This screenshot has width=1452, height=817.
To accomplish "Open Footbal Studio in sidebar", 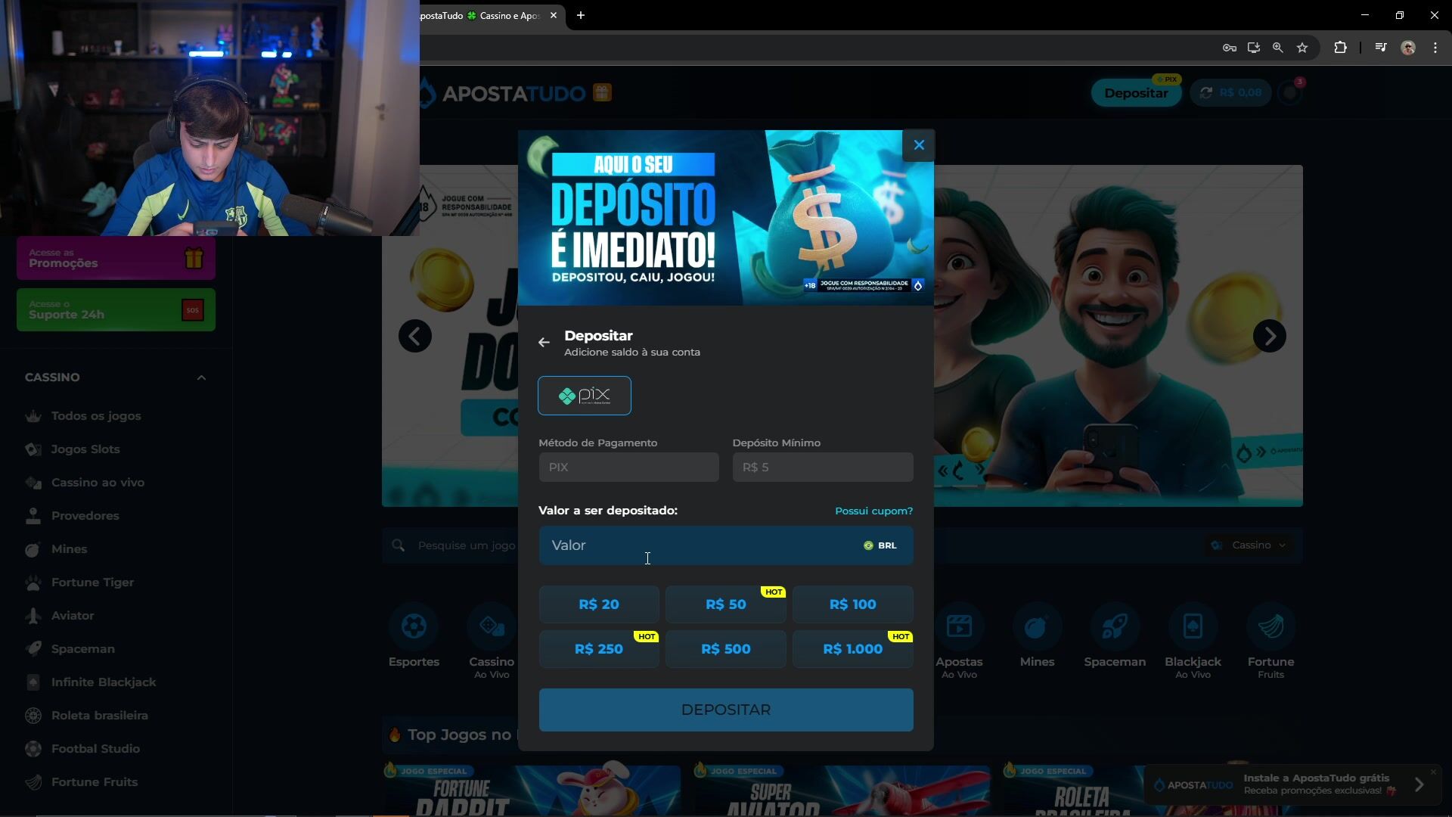I will point(95,749).
